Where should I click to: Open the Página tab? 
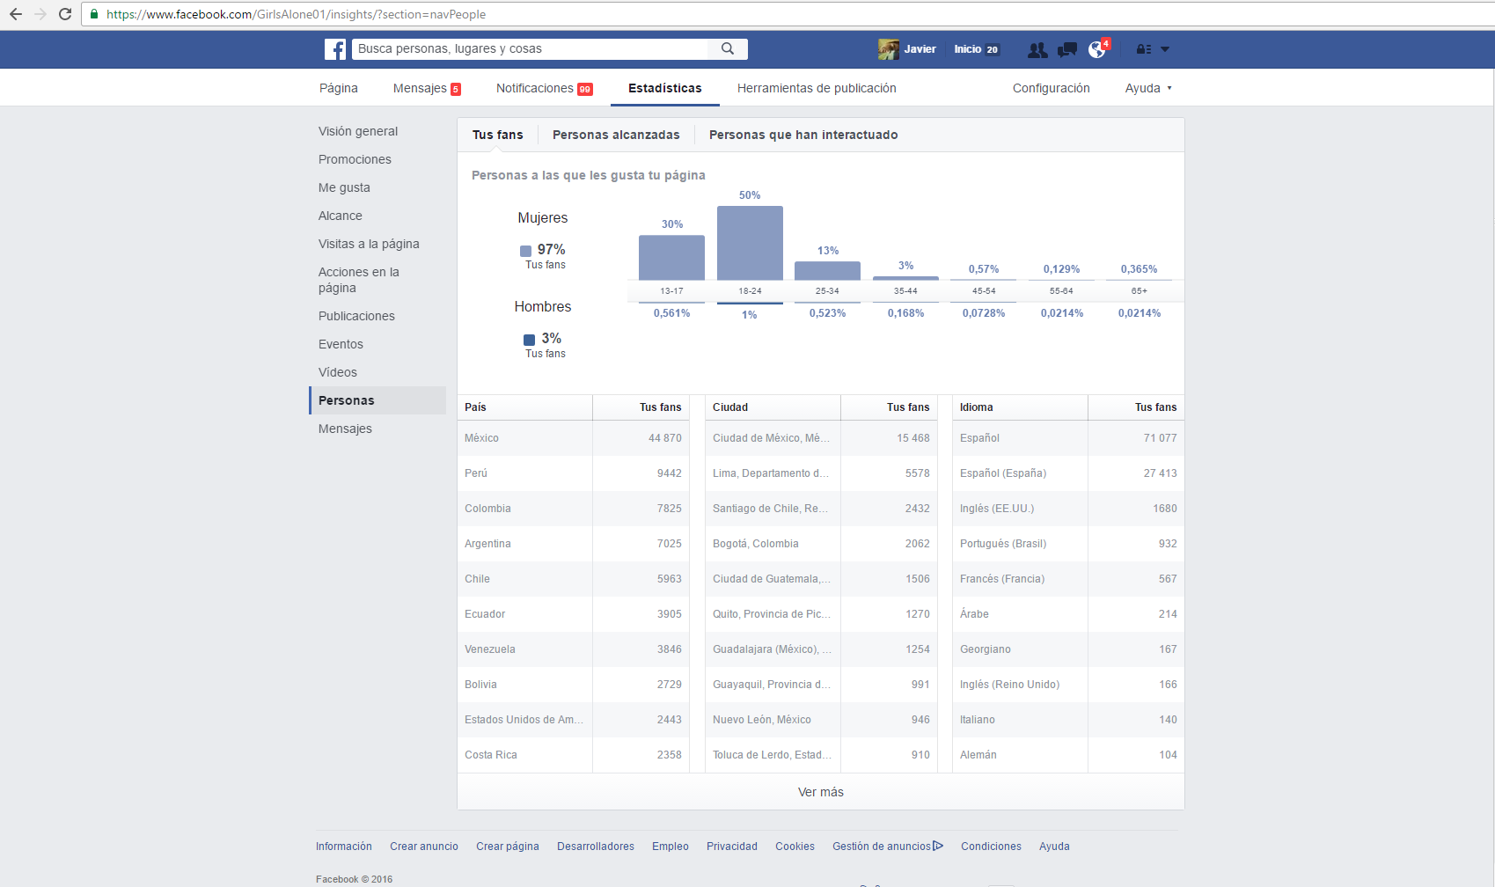339,88
